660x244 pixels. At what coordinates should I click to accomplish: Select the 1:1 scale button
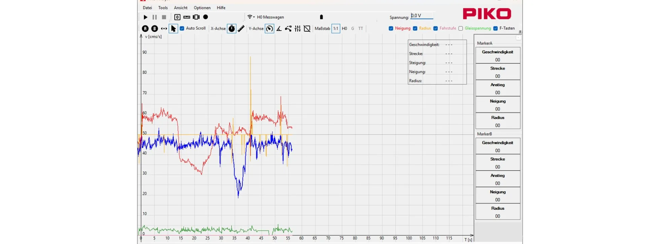(336, 29)
